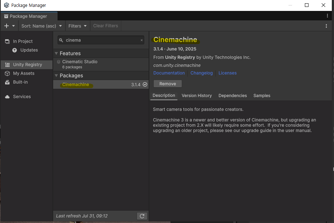Maximize the Package Manager window

pos(307,5)
